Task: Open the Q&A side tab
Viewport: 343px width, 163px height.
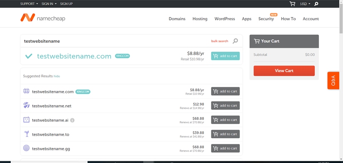Action: click(333, 80)
